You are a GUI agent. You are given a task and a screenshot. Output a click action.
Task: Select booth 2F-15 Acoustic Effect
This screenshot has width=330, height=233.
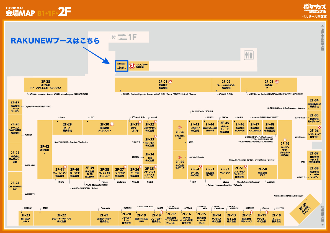pos(202,218)
